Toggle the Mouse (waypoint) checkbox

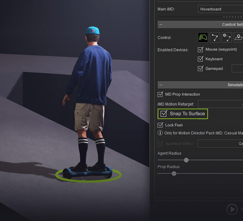click(200, 50)
